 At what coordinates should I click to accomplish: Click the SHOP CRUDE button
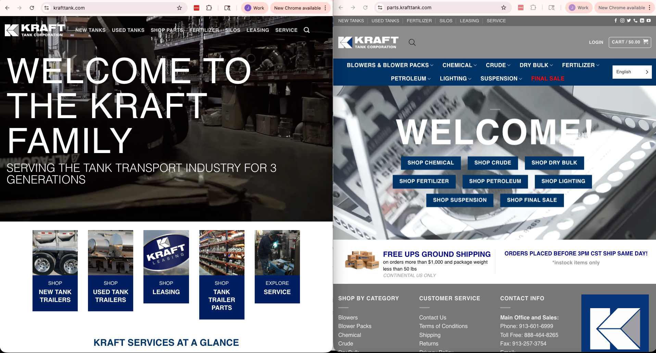point(493,163)
